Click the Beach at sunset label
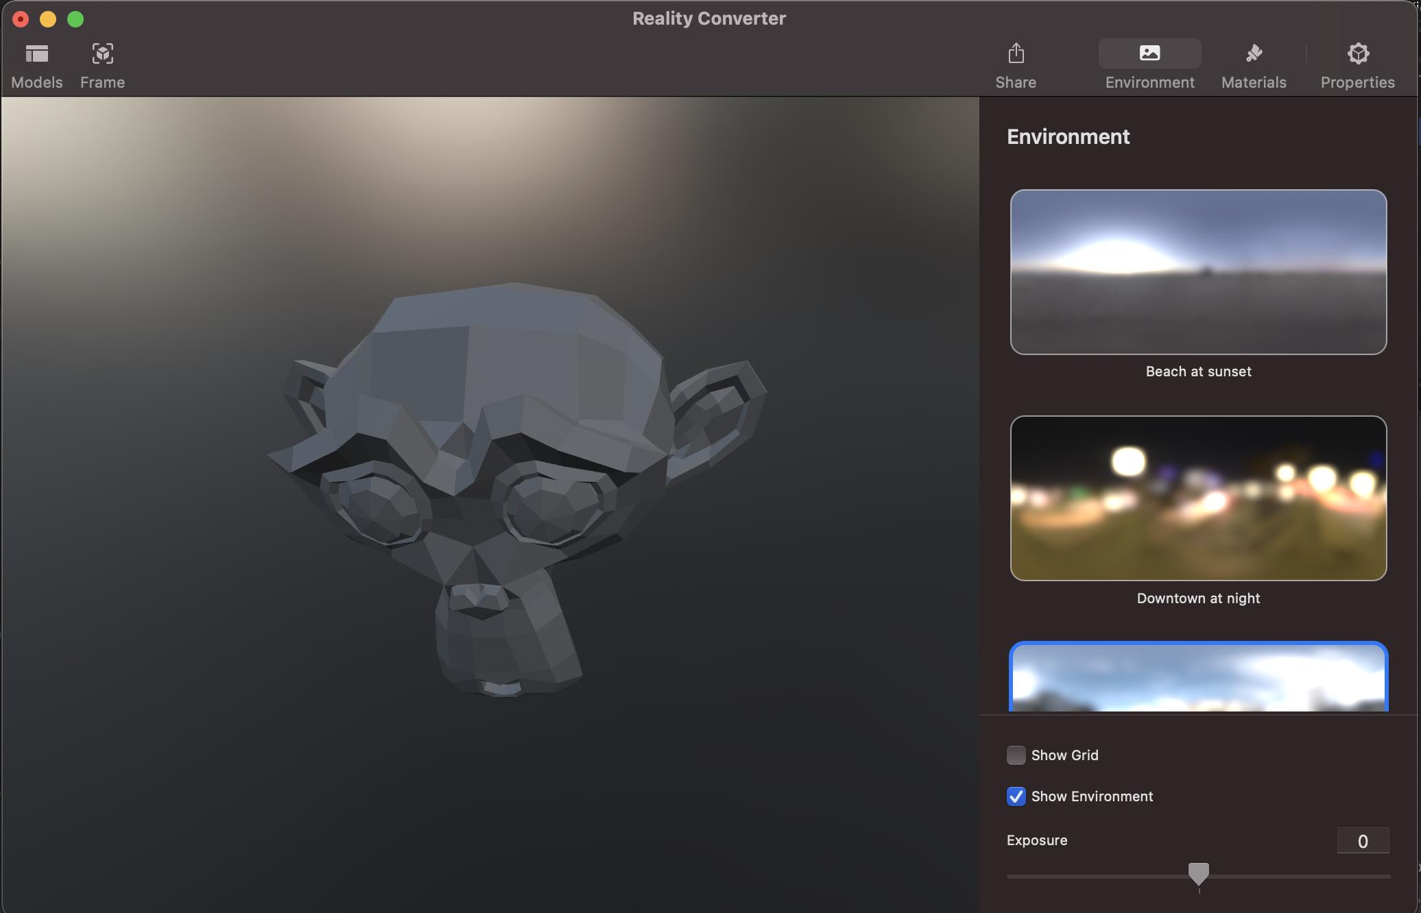The width and height of the screenshot is (1421, 913). [x=1197, y=371]
